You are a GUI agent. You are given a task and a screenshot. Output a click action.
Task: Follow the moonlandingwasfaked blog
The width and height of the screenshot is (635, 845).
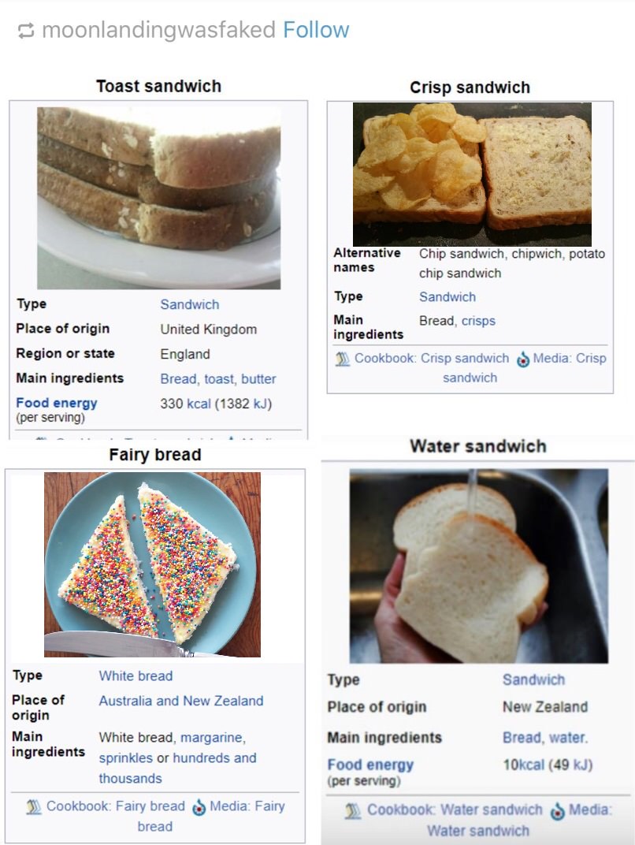point(316,30)
